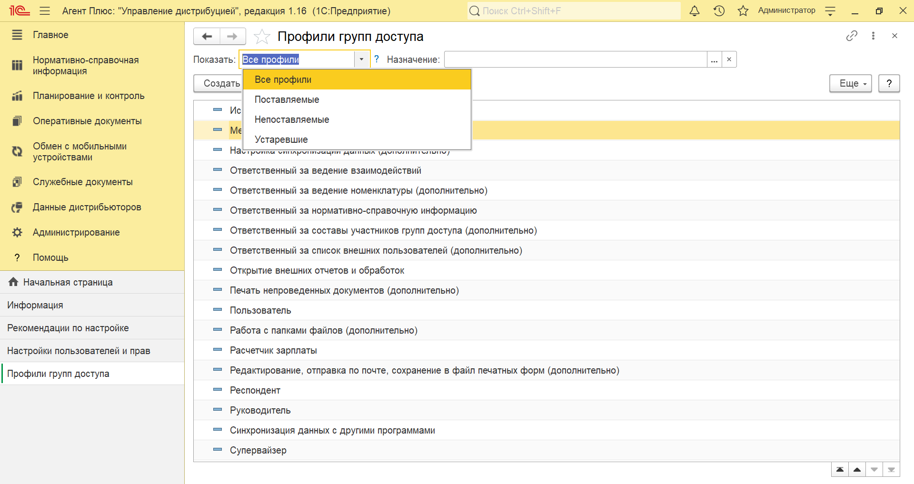Select the Руководитель row

[546, 410]
